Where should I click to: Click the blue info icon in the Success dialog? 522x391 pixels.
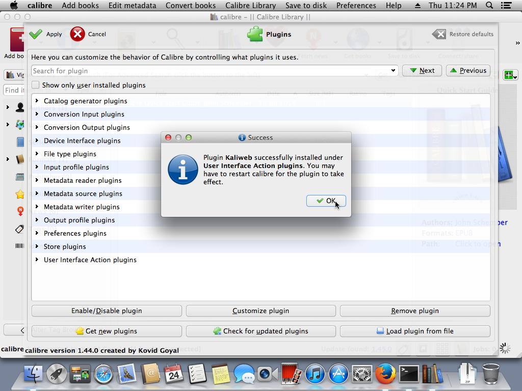pyautogui.click(x=183, y=170)
